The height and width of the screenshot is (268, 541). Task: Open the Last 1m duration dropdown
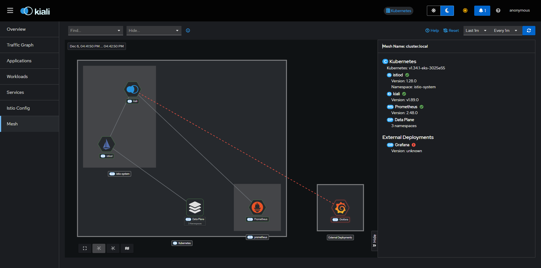tap(476, 30)
